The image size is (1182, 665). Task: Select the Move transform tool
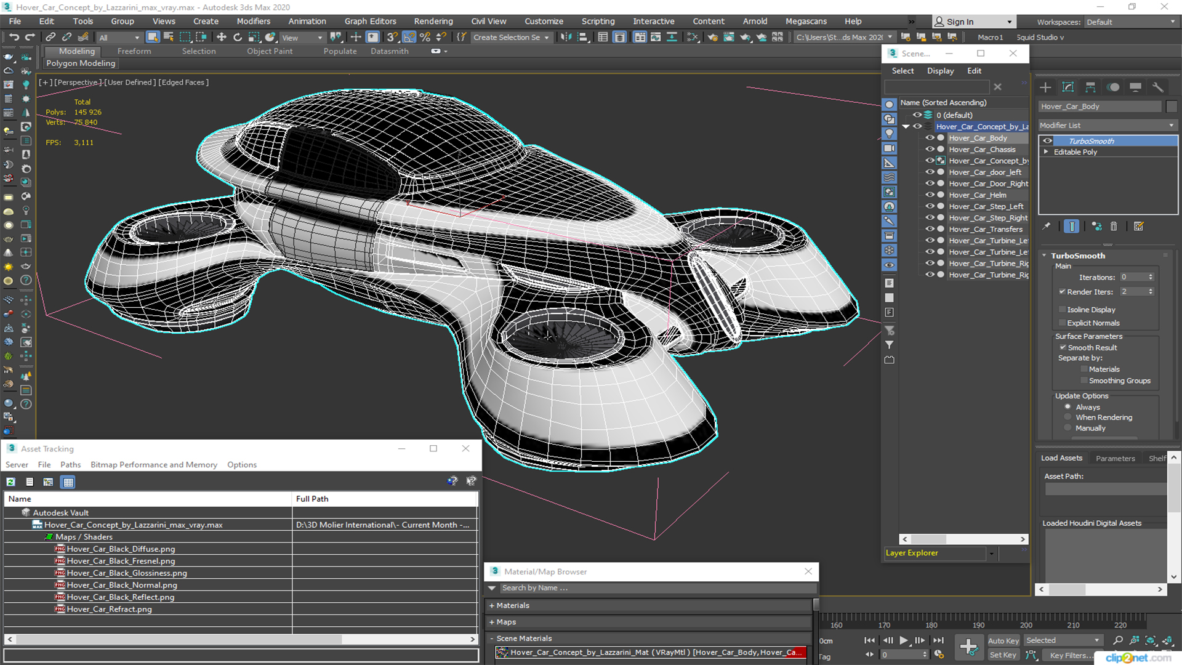222,38
